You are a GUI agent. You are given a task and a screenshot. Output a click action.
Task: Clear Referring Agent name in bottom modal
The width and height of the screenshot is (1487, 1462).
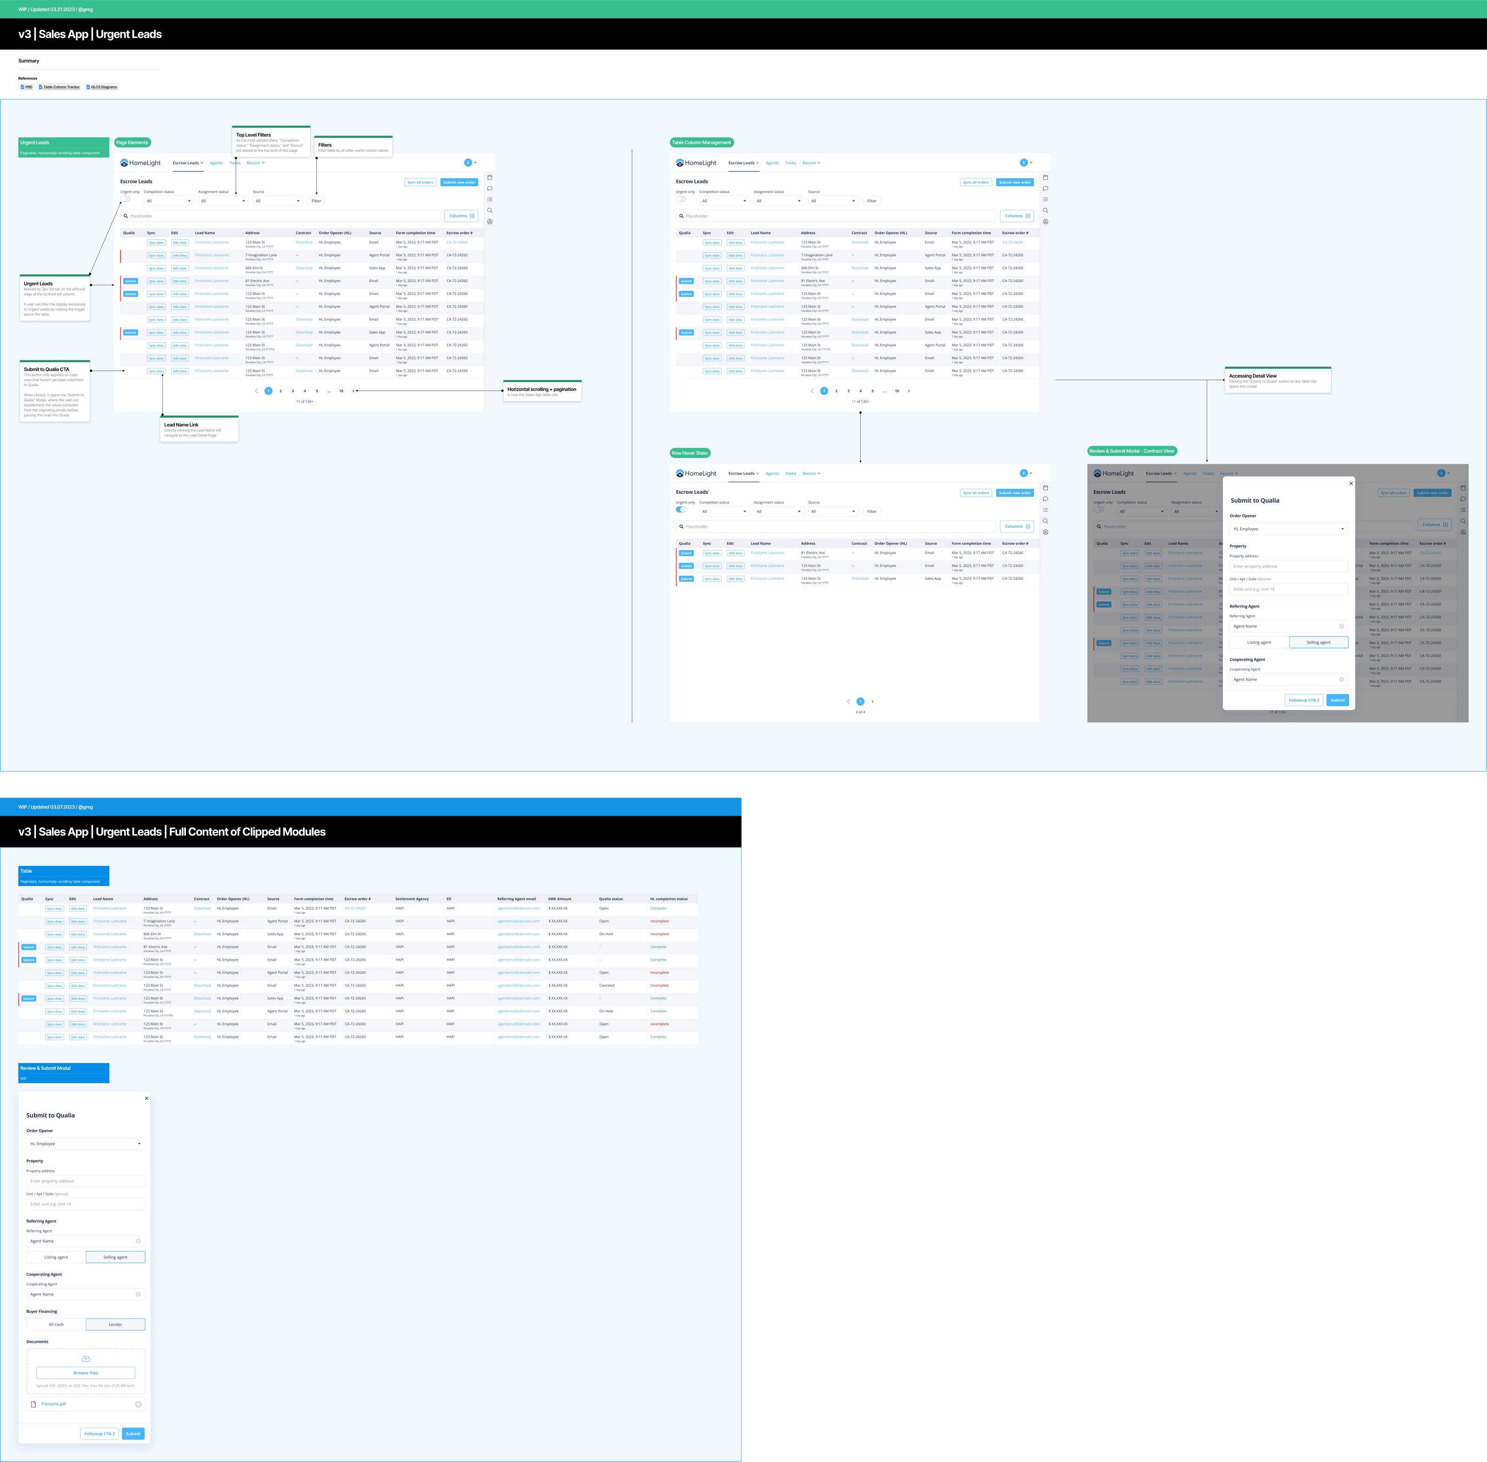click(x=138, y=1241)
